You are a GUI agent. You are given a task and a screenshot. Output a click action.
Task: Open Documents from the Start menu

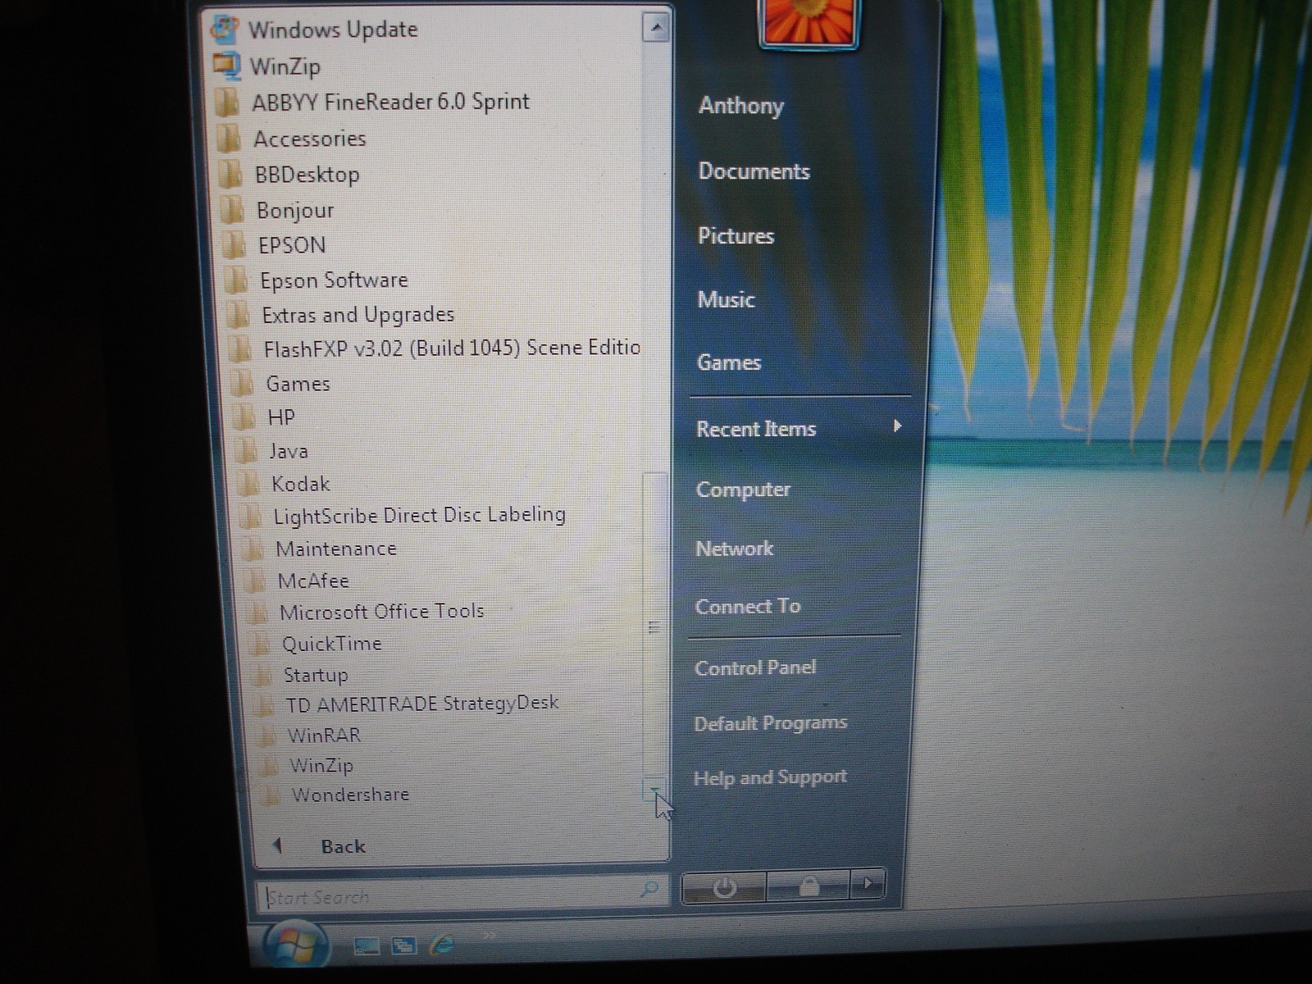(754, 171)
